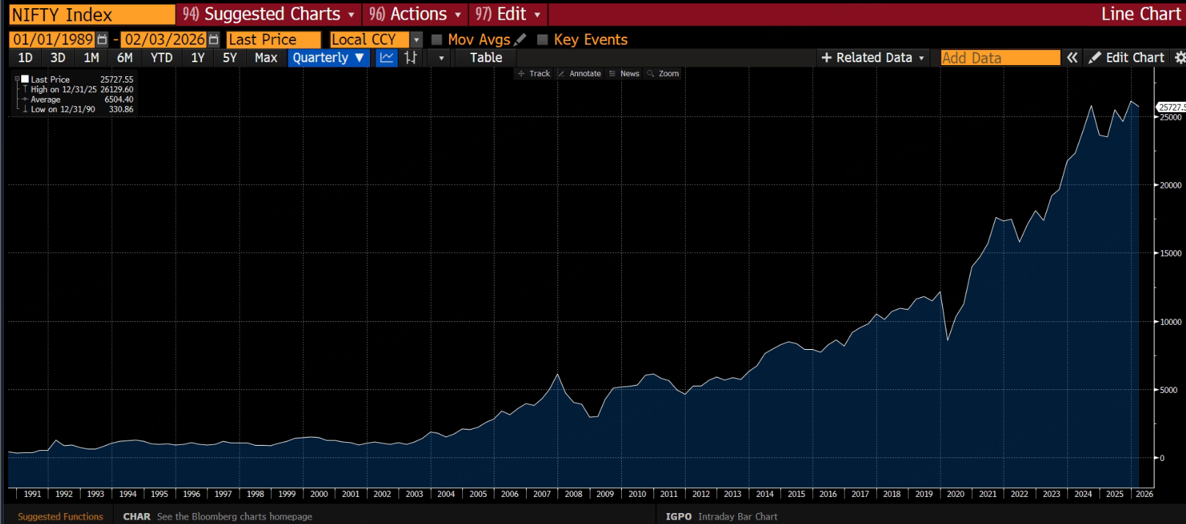Open chart settings gear icon
The width and height of the screenshot is (1186, 524).
click(1179, 58)
